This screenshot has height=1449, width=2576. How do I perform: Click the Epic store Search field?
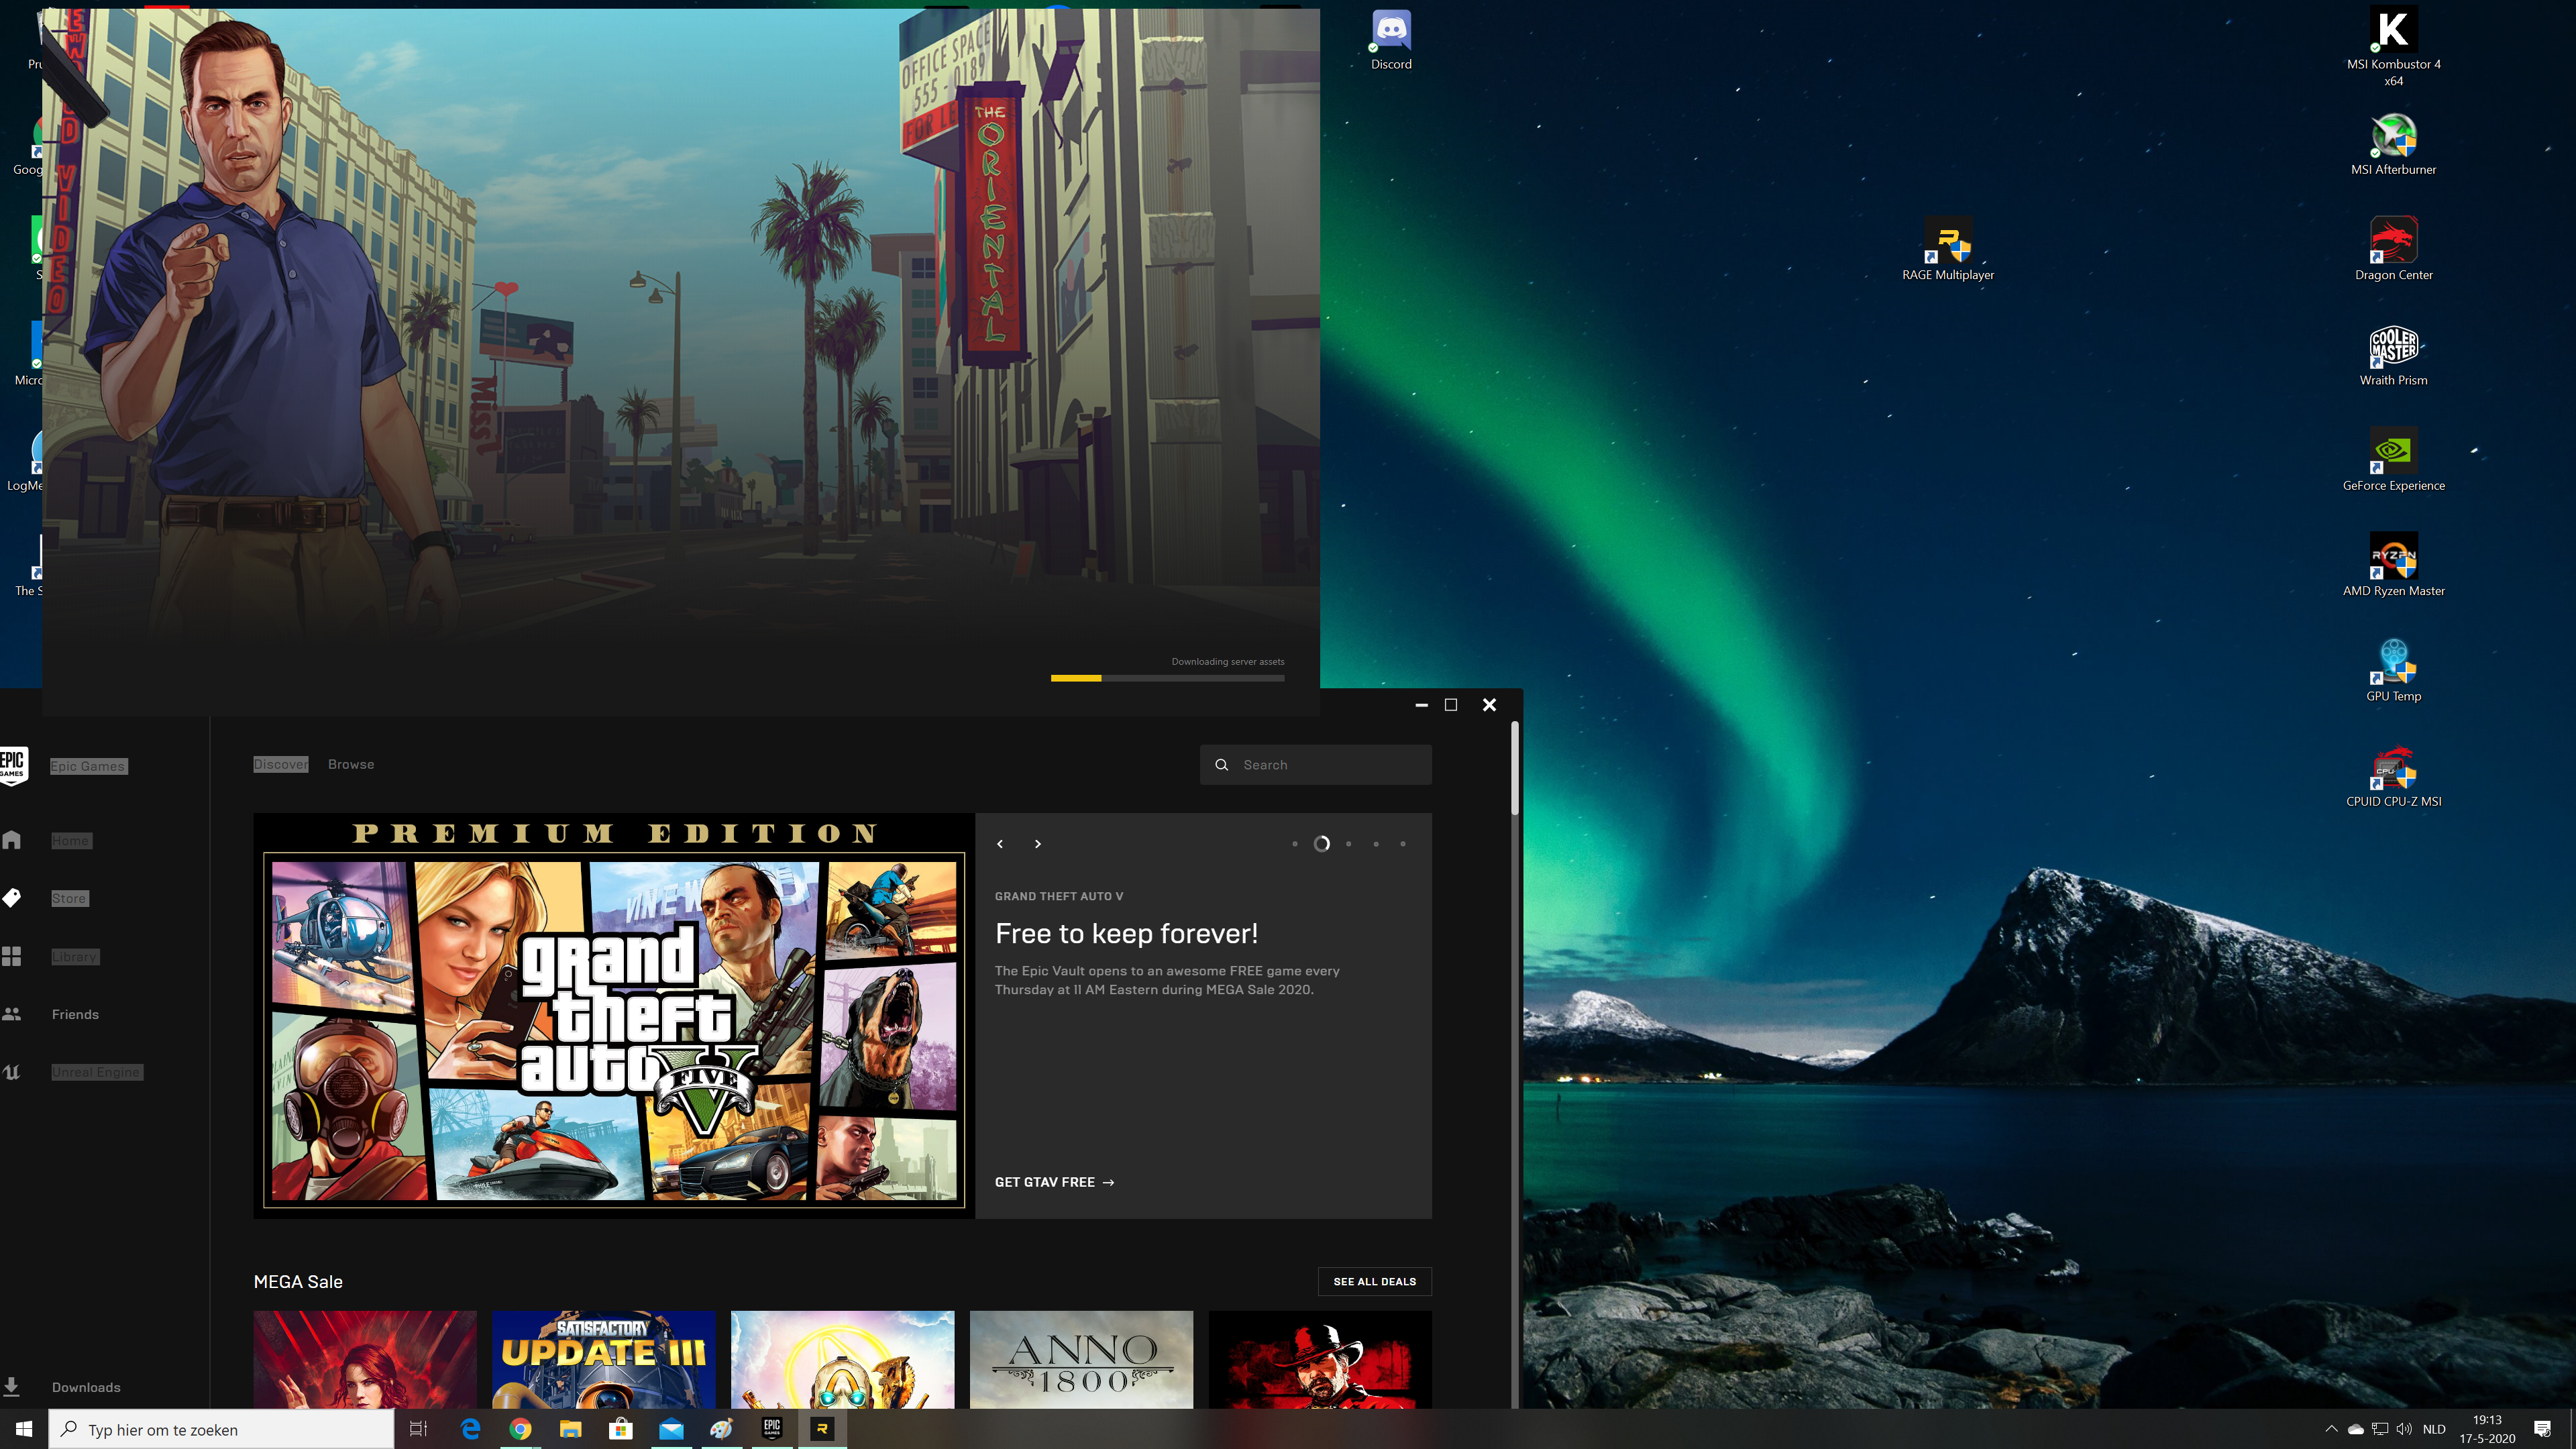[x=1315, y=765]
